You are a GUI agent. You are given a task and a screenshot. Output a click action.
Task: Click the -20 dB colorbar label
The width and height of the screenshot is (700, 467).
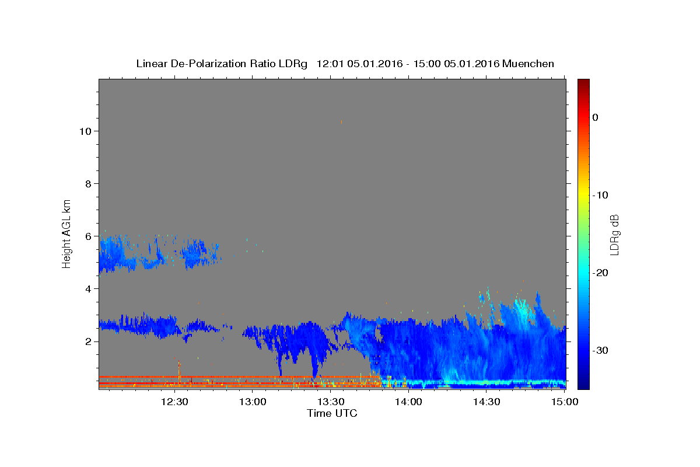coord(600,273)
